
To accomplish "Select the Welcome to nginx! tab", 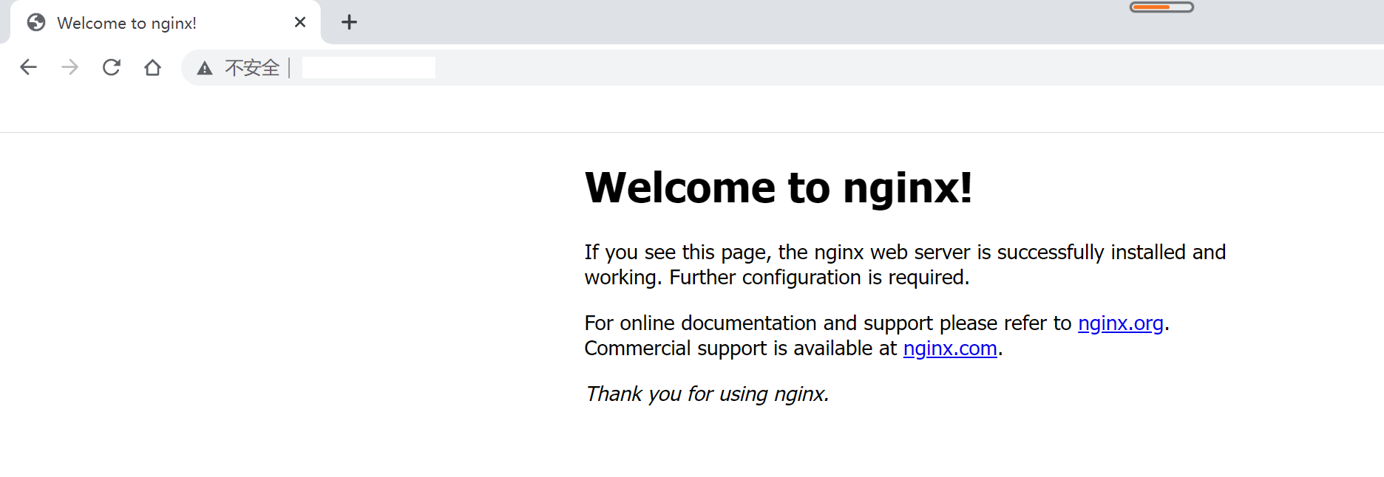I will click(x=166, y=22).
